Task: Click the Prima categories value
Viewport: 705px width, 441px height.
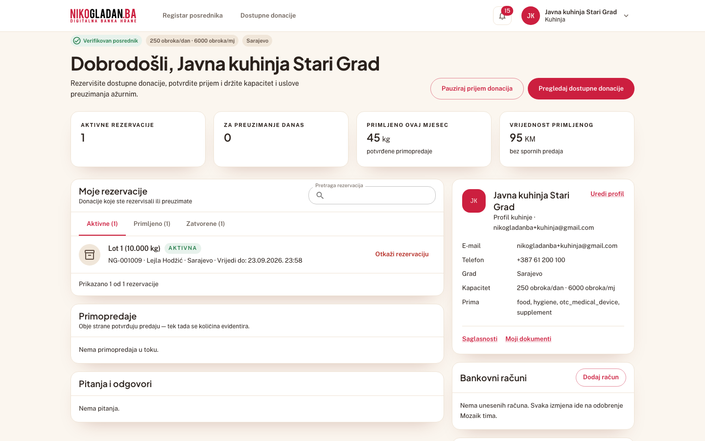Action: pyautogui.click(x=568, y=307)
